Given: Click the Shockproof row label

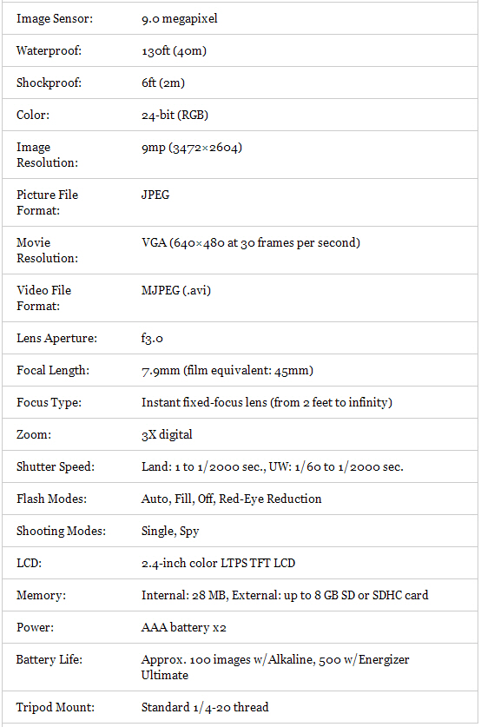Looking at the screenshot, I should (x=49, y=83).
